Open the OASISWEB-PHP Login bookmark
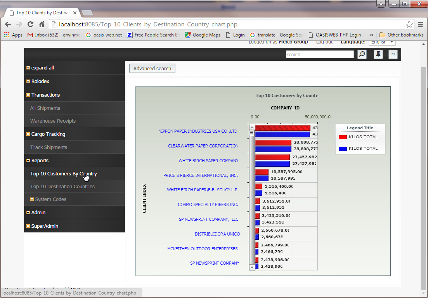428x298 pixels. [x=334, y=35]
